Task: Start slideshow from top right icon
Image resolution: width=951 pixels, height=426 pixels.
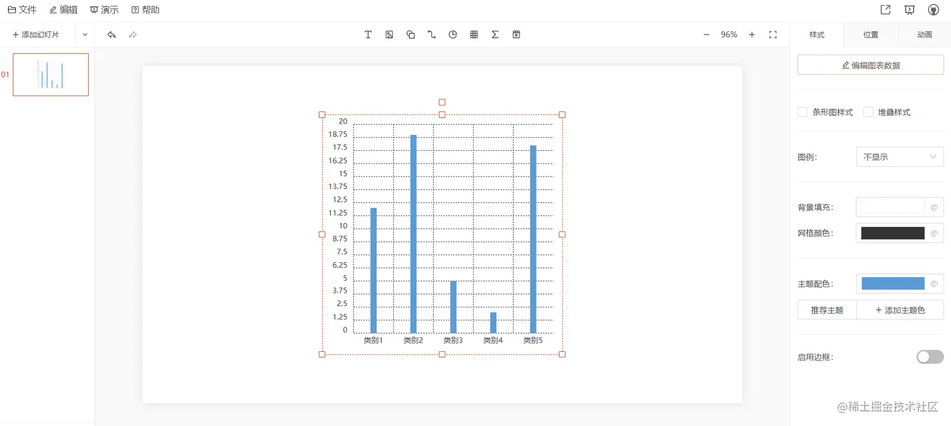Action: pos(909,9)
